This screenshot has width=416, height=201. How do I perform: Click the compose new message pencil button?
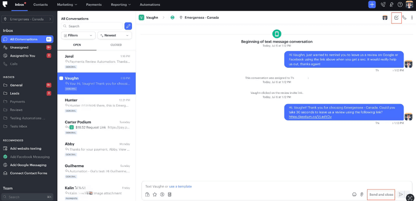pyautogui.click(x=128, y=26)
